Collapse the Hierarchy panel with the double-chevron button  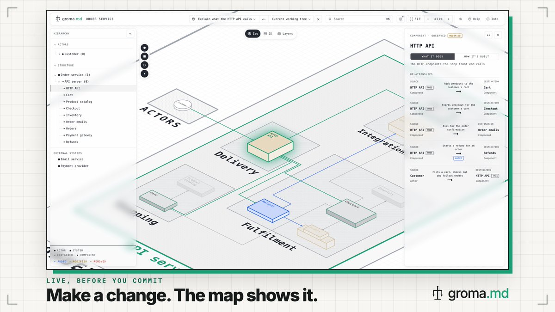(130, 34)
